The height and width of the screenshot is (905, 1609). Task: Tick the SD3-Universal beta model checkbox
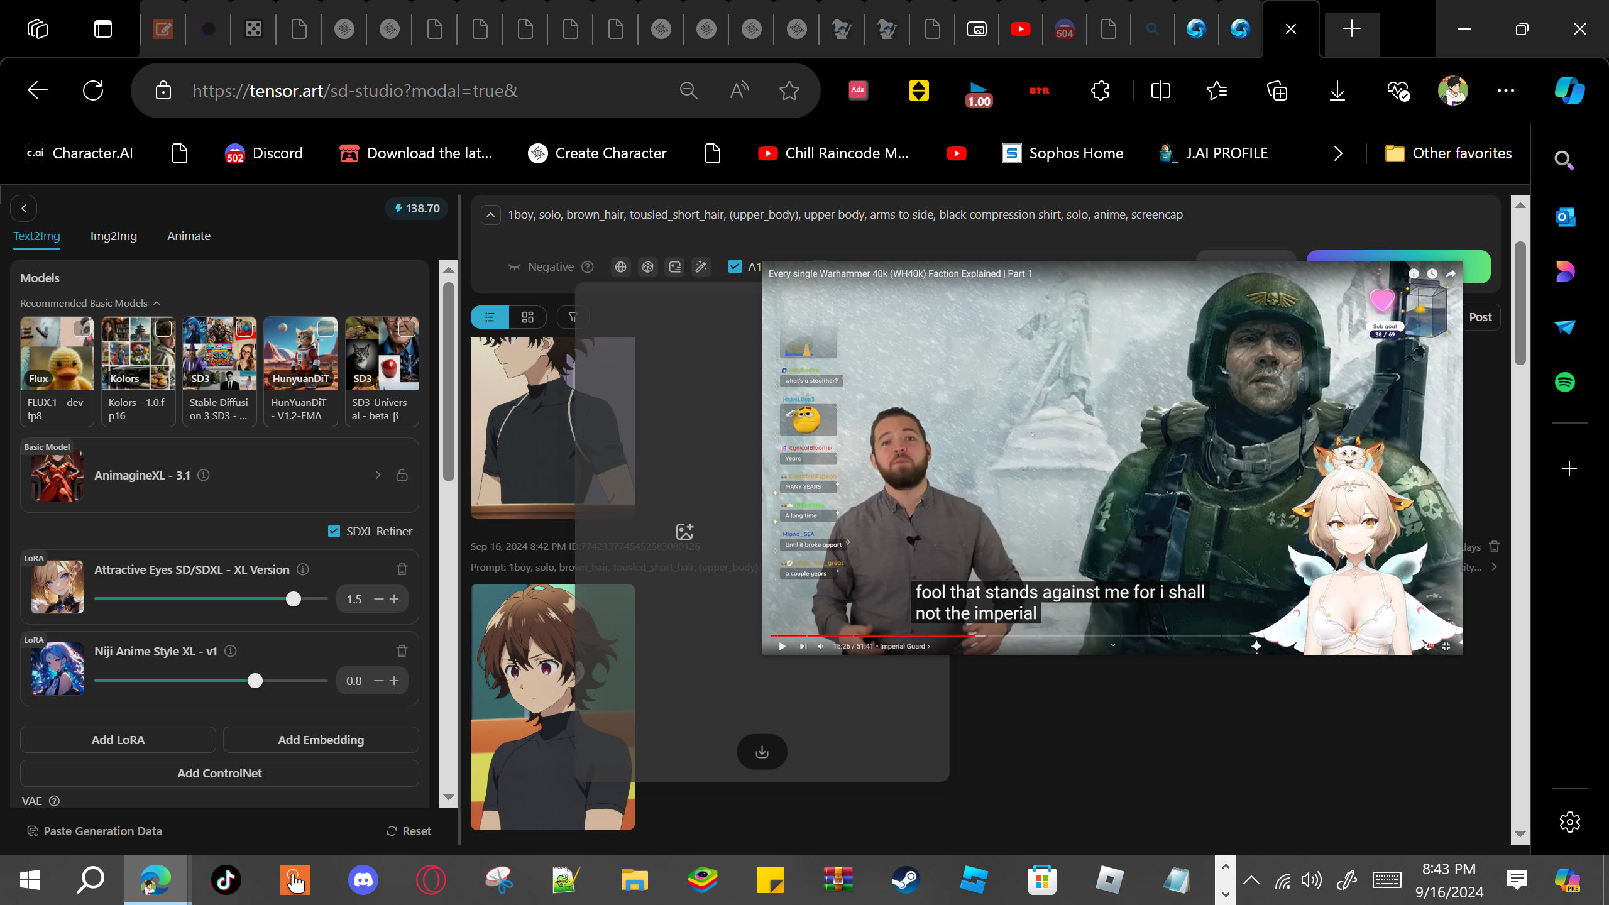(x=407, y=329)
